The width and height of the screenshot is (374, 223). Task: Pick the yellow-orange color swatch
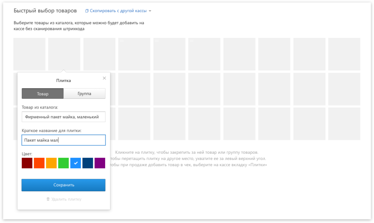click(51, 163)
